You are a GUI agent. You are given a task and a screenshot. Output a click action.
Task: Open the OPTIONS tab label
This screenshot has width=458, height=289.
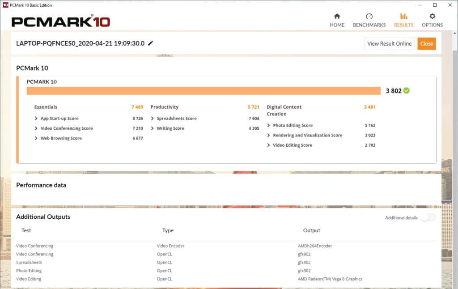(433, 25)
